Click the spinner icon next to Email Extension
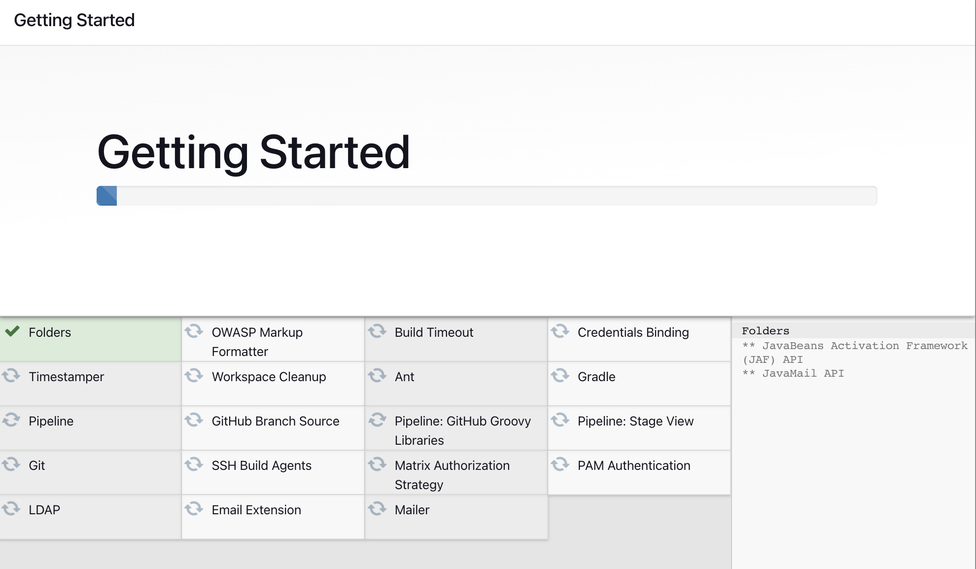The height and width of the screenshot is (569, 976). 194,509
